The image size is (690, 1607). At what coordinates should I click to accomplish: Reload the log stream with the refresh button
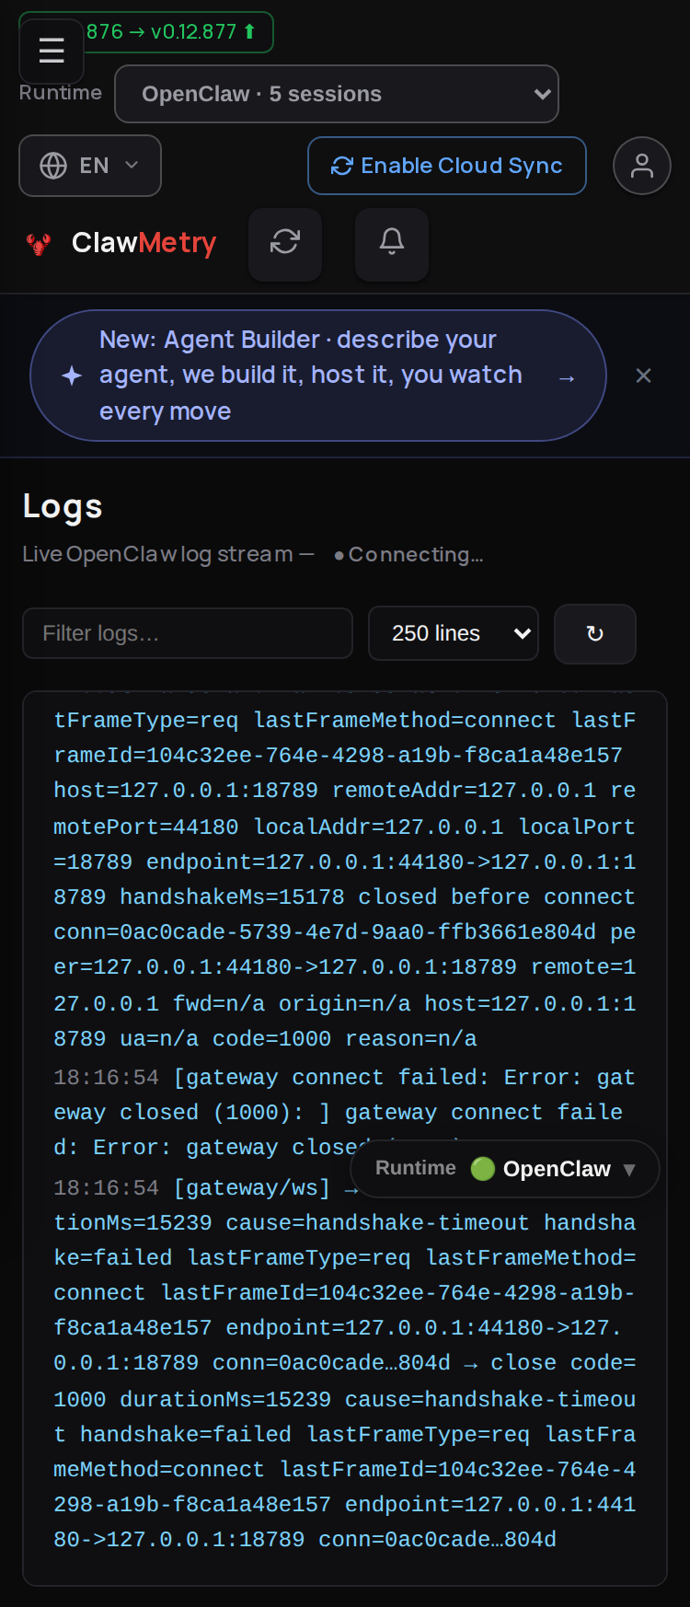[595, 634]
